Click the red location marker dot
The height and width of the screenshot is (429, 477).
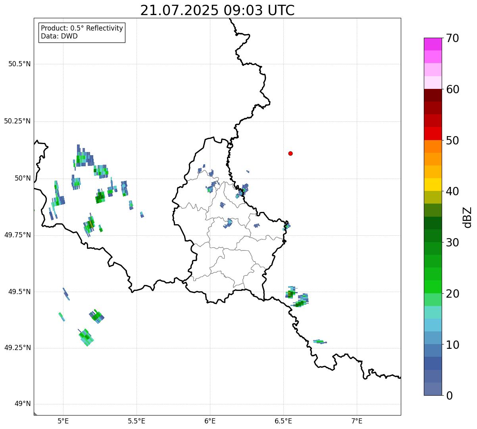point(290,153)
